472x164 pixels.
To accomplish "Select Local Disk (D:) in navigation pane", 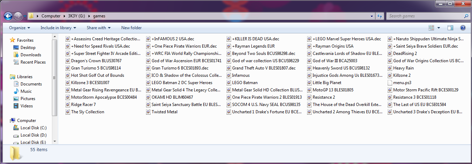I will [33, 135].
